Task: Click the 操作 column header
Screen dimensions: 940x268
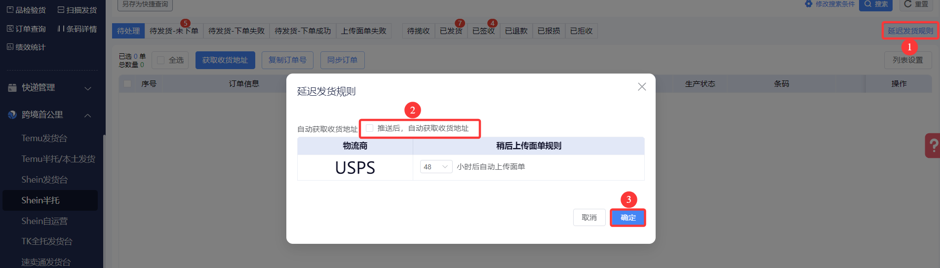Action: point(899,83)
